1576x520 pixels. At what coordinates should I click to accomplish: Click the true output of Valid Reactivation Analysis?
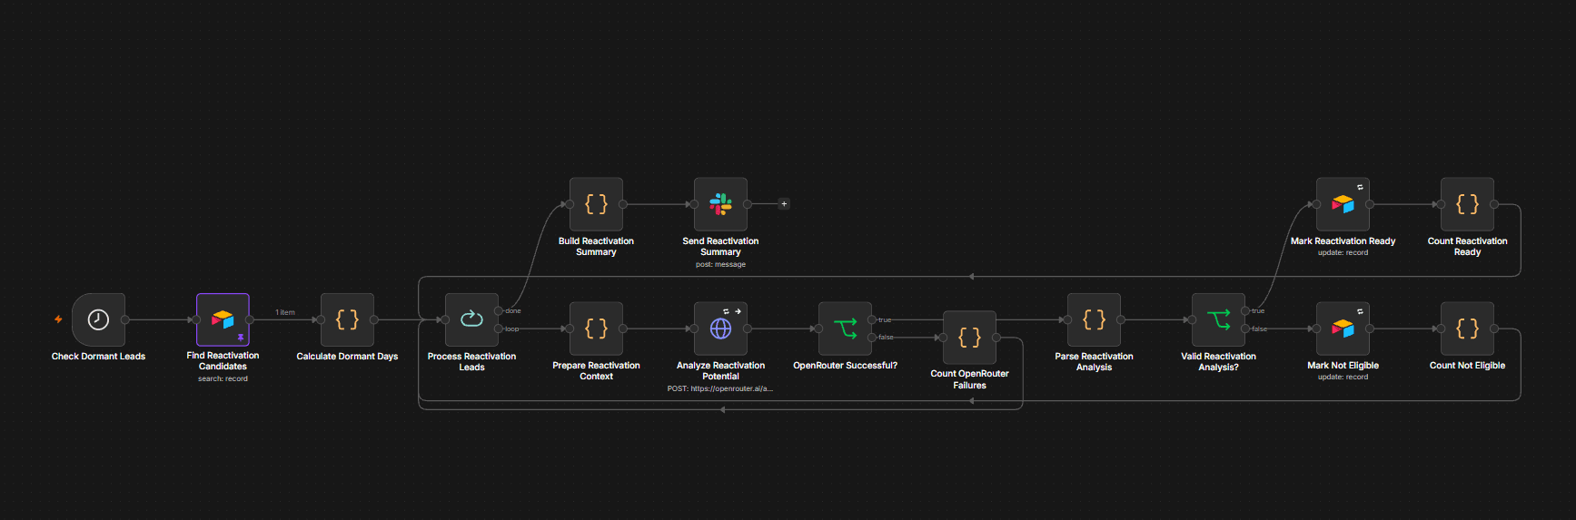tap(1245, 311)
